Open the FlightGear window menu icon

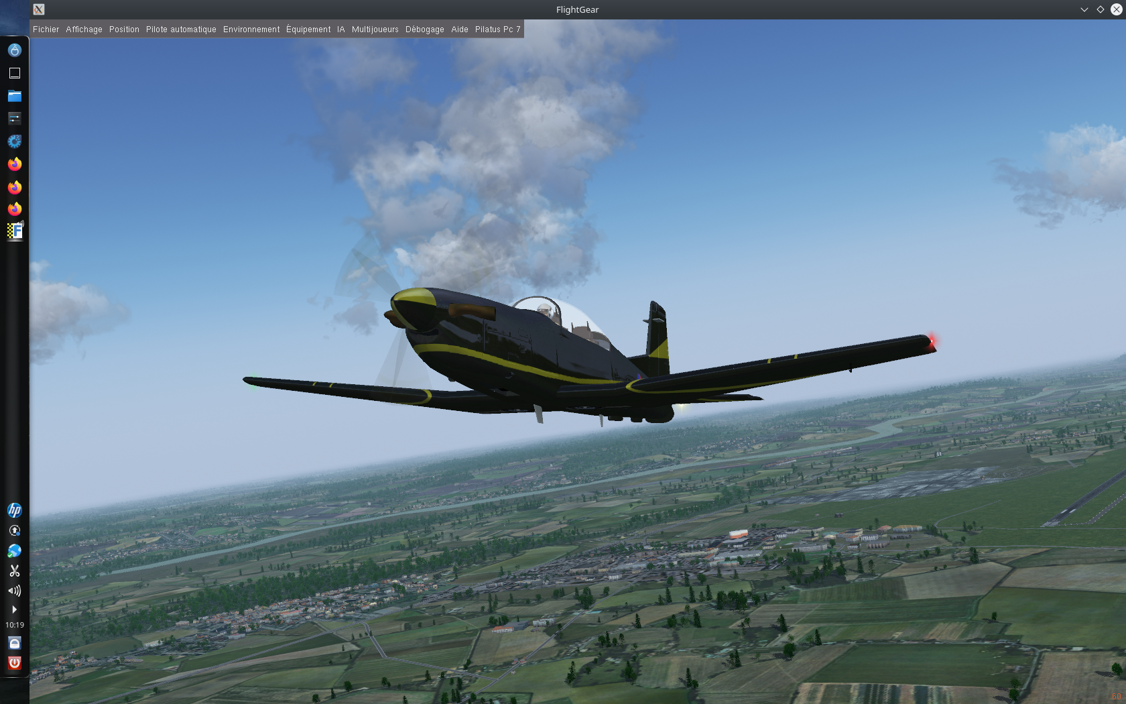tap(39, 9)
